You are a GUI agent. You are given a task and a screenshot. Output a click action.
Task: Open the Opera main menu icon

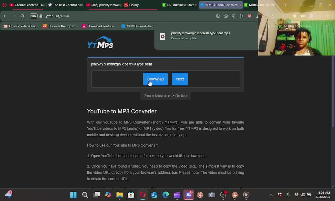[x=4, y=5]
